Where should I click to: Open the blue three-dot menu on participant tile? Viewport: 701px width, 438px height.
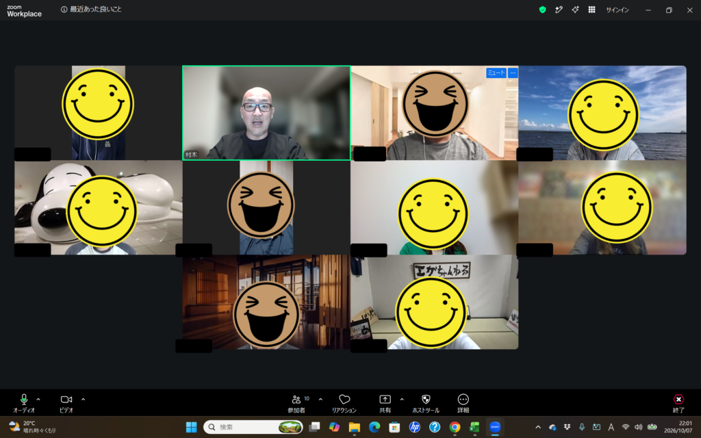(x=513, y=73)
